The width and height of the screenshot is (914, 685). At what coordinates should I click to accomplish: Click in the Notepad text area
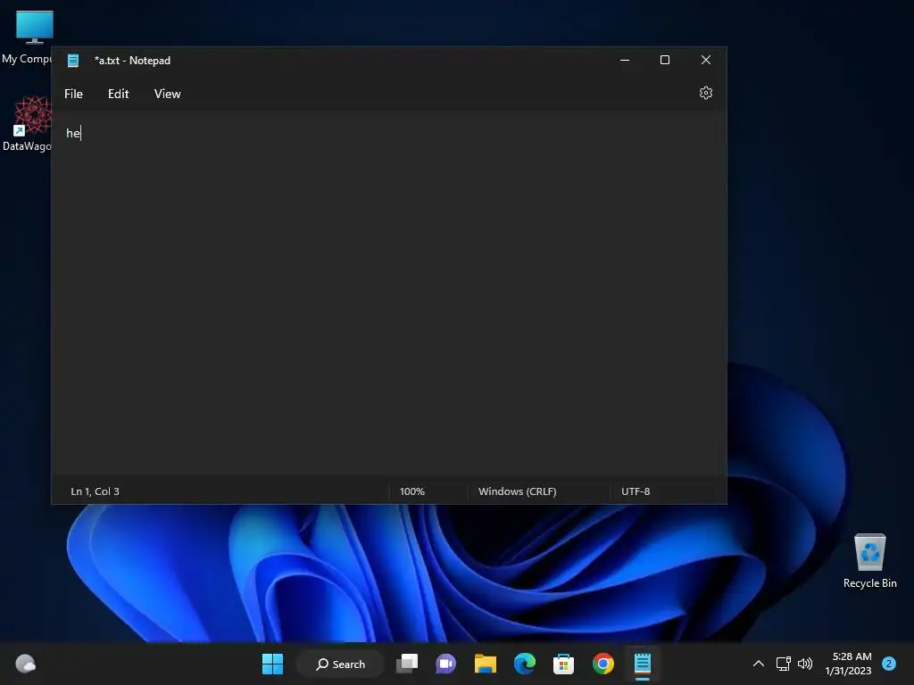point(389,294)
